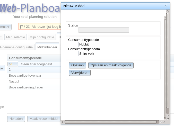Click the dialog vertical scrollbar thumb

168,60
